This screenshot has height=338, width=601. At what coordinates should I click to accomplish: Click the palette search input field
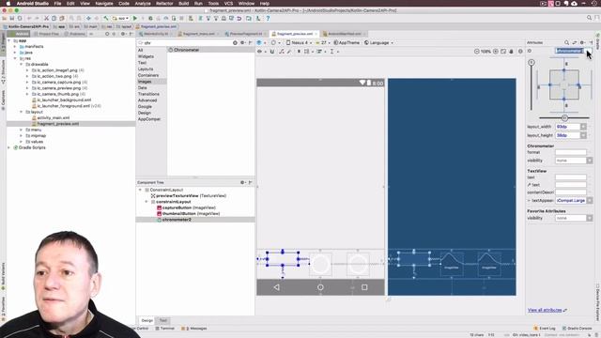188,43
